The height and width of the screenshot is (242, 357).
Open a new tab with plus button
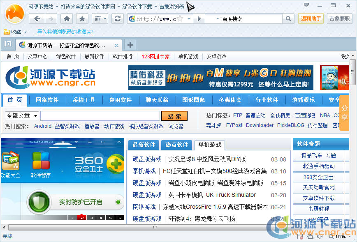point(130,45)
